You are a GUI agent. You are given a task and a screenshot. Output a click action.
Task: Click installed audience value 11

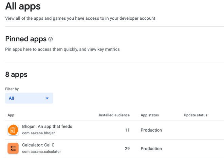[127, 130]
